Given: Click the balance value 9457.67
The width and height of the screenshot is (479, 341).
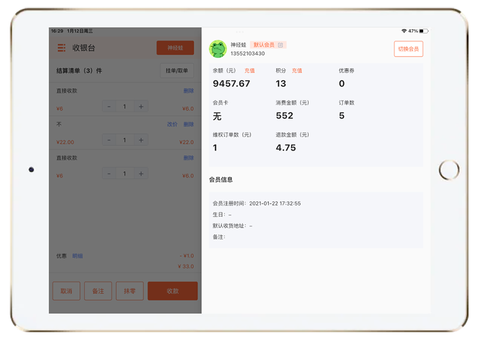Looking at the screenshot, I should (231, 83).
